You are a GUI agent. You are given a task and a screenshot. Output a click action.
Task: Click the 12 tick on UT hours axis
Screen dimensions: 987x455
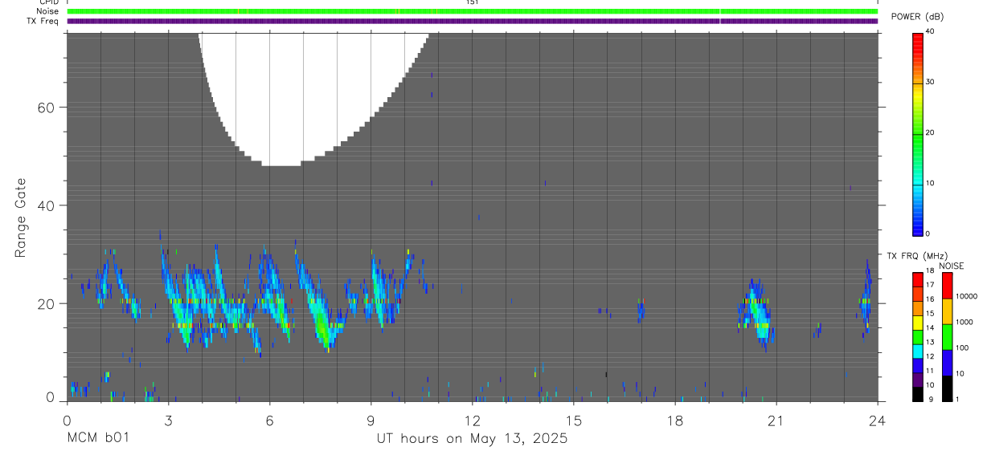tap(473, 420)
